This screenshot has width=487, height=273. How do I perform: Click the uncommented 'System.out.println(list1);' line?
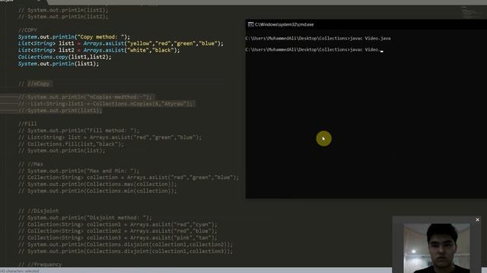(59, 64)
